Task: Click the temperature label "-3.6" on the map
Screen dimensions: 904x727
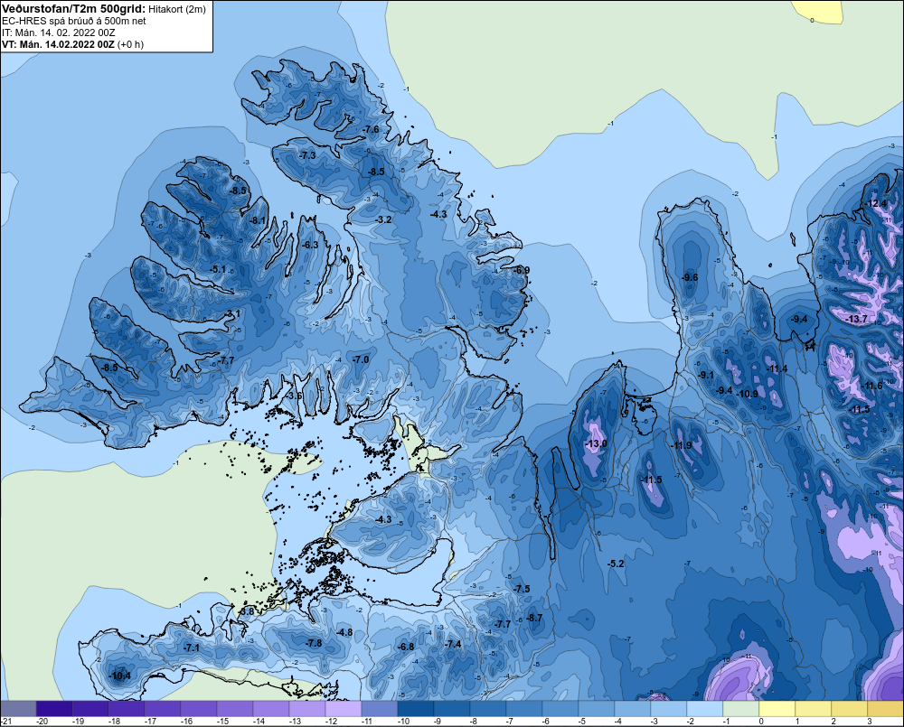Action: click(295, 396)
